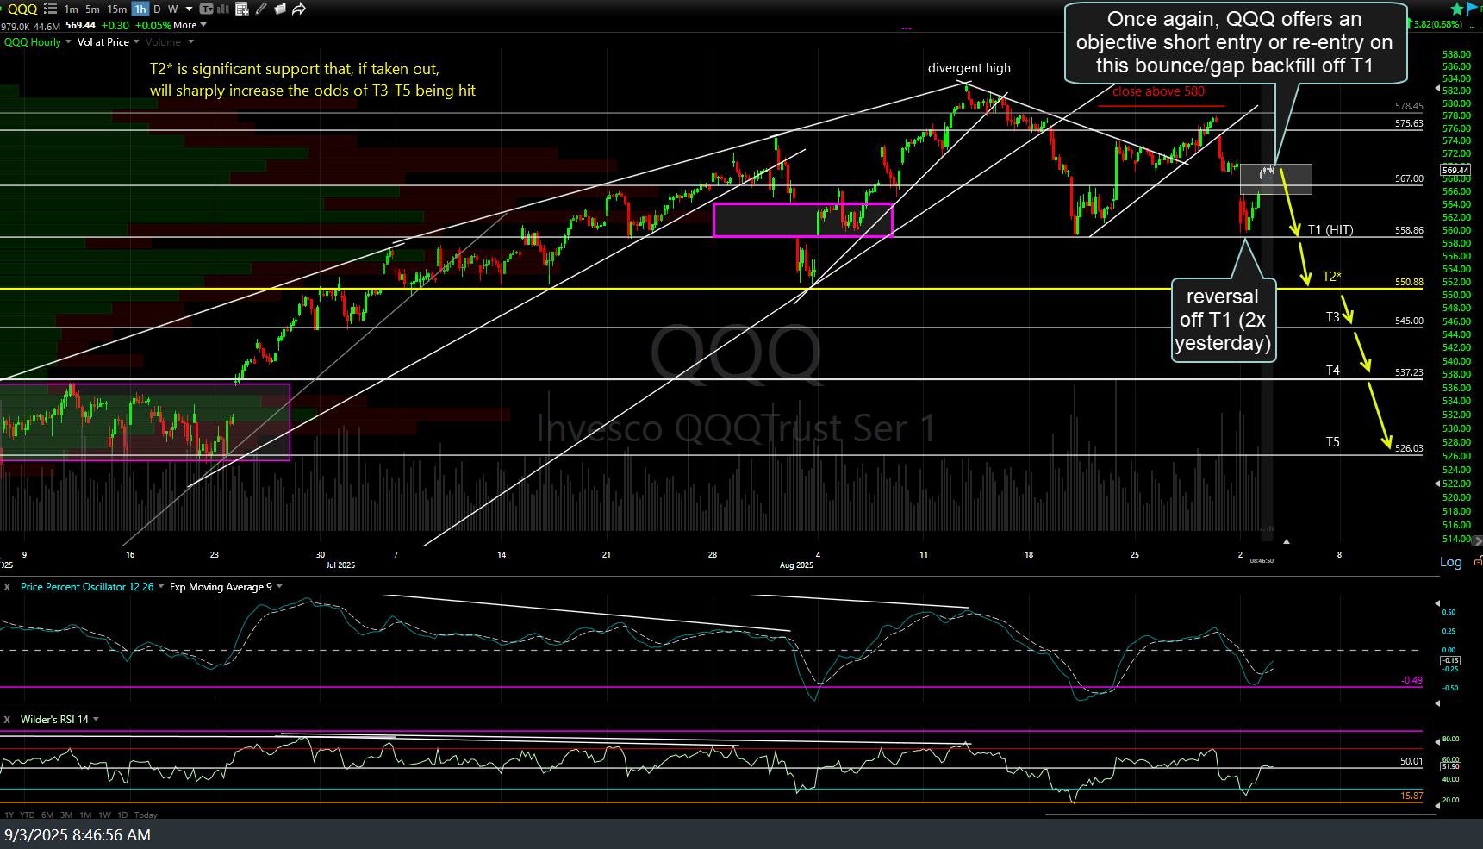Click the blue flag alert icon
This screenshot has width=1483, height=849.
(1471, 8)
